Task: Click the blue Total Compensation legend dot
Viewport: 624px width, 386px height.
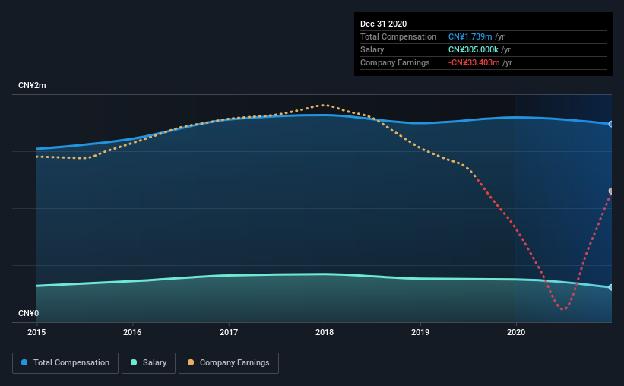Action: click(24, 362)
